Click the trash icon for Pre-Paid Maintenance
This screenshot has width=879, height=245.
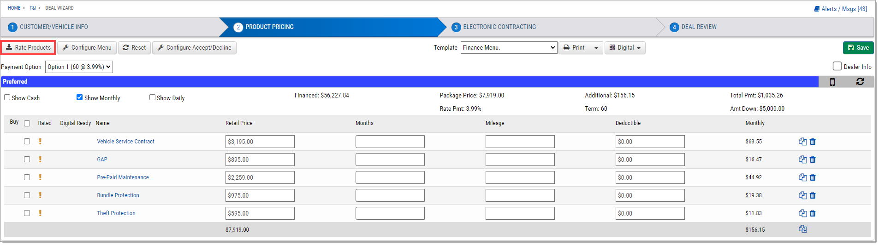point(813,177)
